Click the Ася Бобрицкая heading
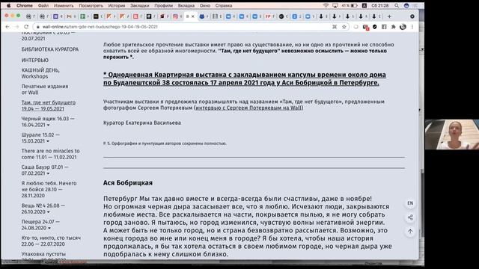 128,182
